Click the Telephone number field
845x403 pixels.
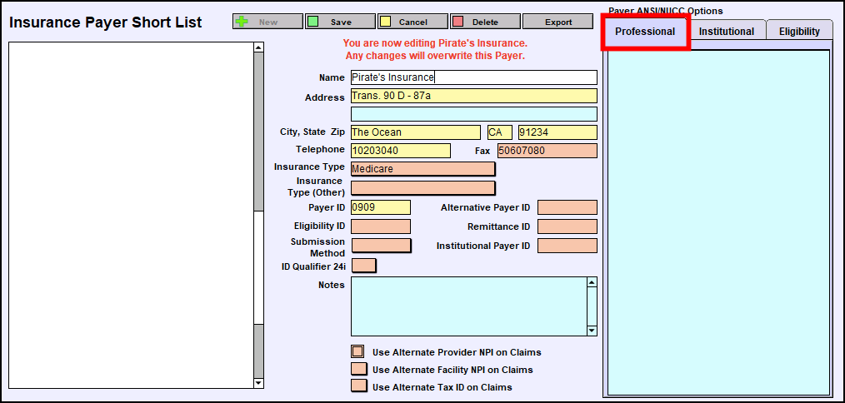(x=400, y=151)
